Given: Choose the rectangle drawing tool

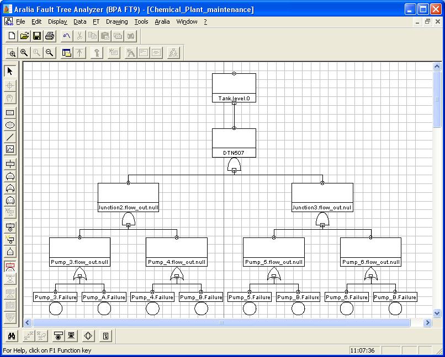Looking at the screenshot, I should point(10,113).
